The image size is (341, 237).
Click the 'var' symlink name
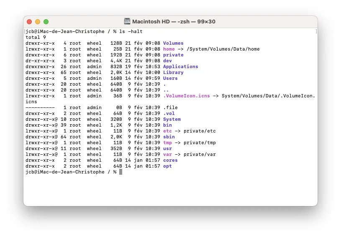pos(167,155)
